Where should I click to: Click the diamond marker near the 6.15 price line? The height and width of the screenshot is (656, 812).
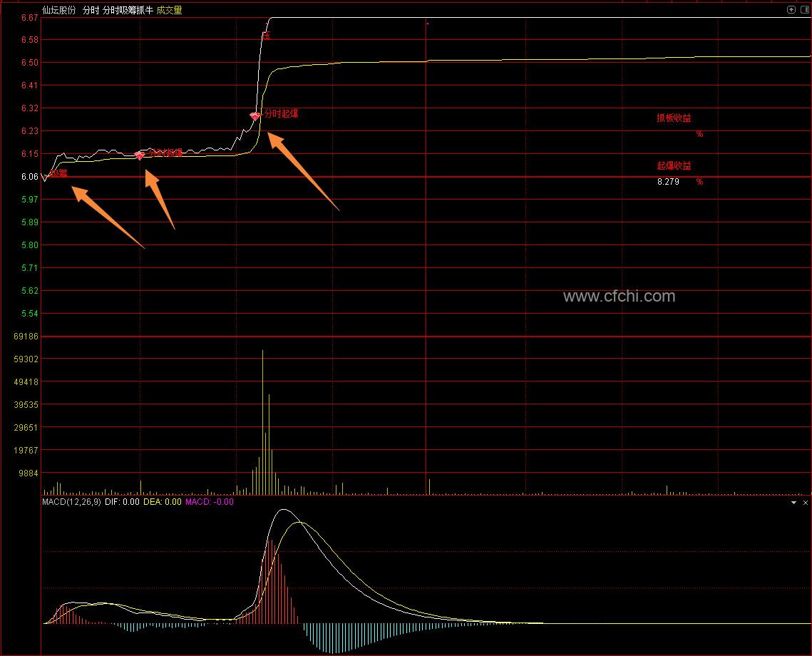click(x=140, y=155)
